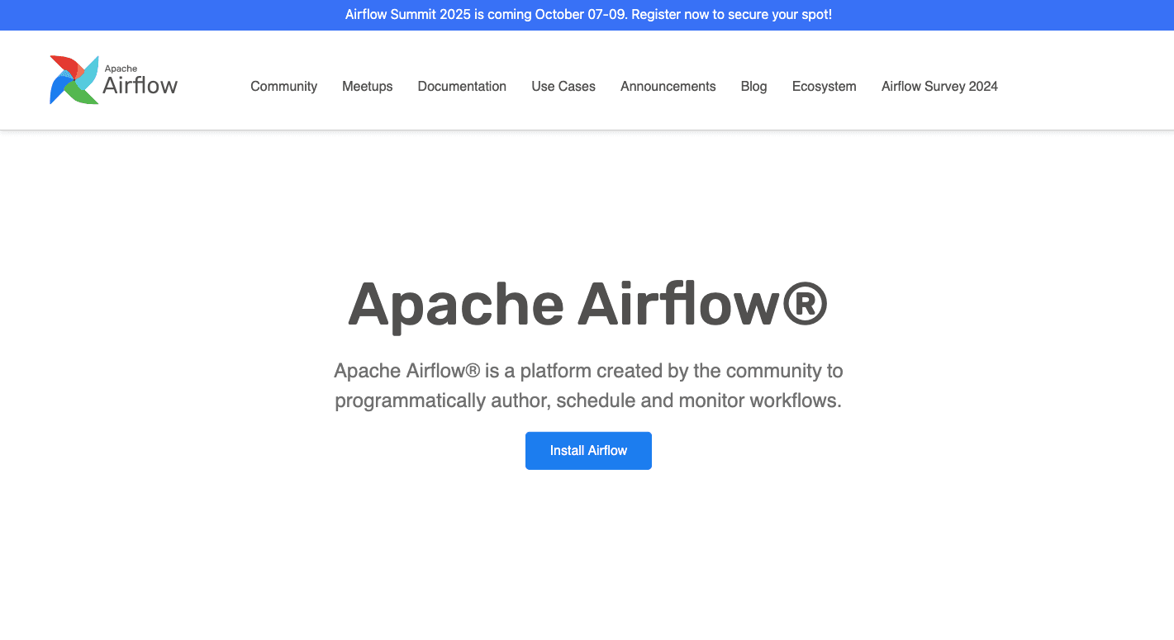Viewport: 1174px width, 640px height.
Task: Go to the Meetups page
Action: pos(367,87)
